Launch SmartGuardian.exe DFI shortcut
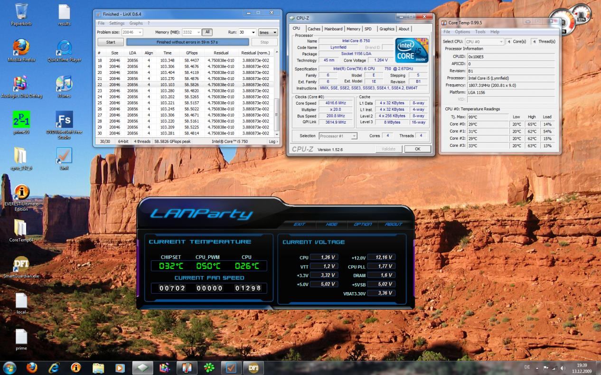Screen dimensions: 601x375 pyautogui.click(x=21, y=267)
